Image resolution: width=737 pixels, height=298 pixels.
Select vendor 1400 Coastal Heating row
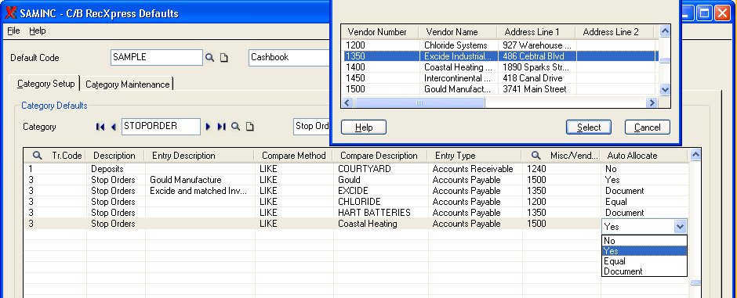pos(500,67)
